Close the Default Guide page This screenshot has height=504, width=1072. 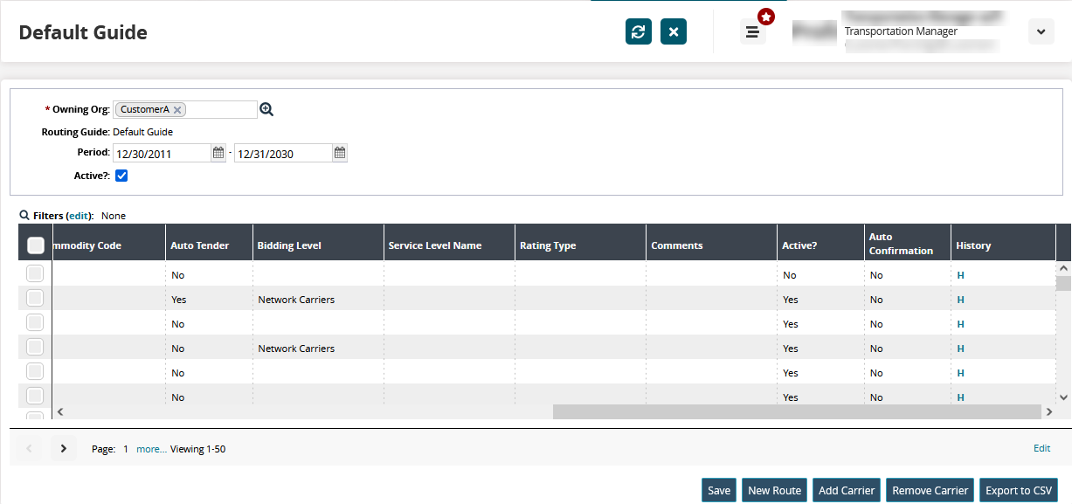click(x=673, y=31)
